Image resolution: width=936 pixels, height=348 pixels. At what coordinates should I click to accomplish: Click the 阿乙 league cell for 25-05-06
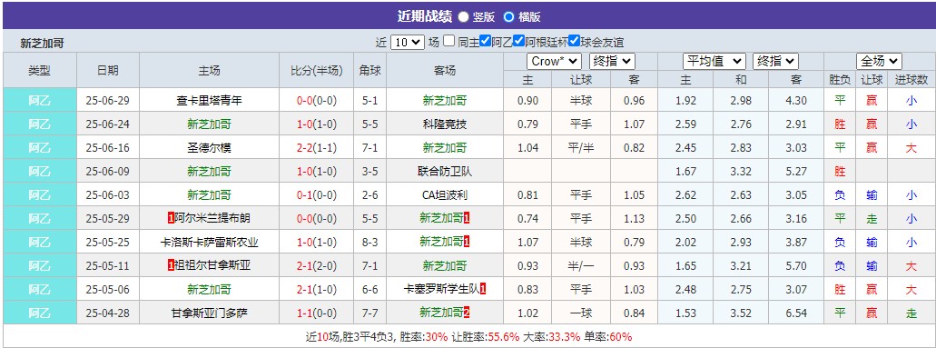coord(40,290)
